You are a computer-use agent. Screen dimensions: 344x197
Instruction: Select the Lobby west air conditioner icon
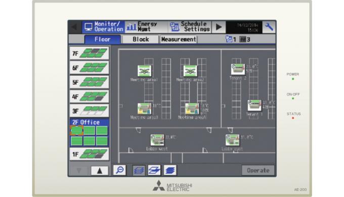point(157,140)
